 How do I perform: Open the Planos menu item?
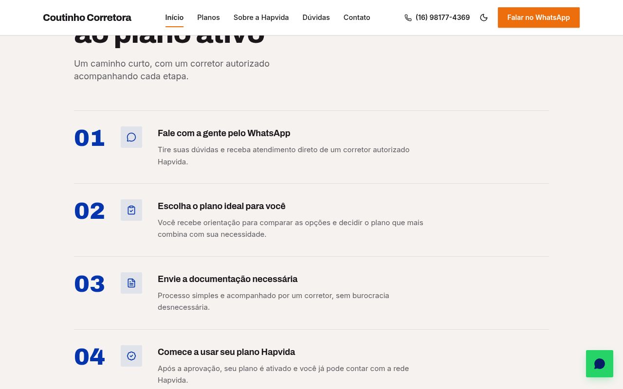[208, 18]
